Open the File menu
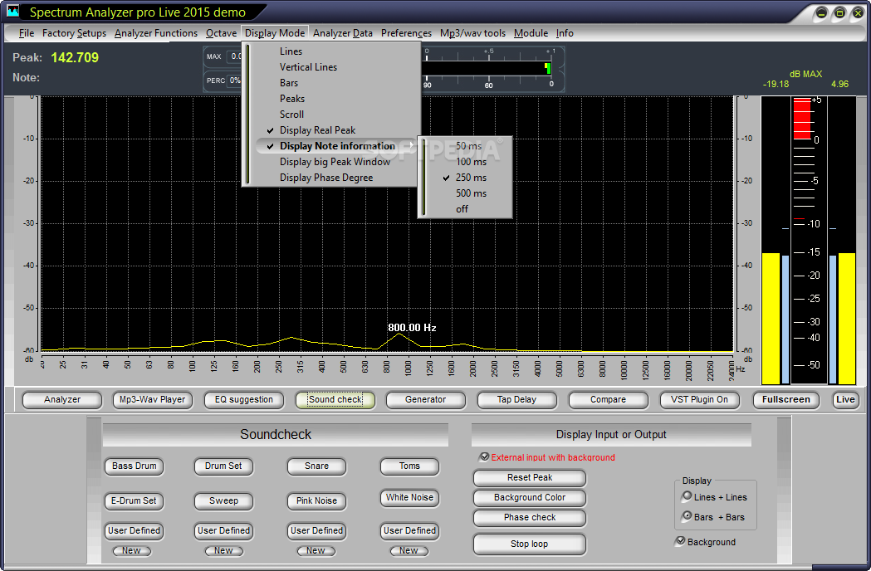 pyautogui.click(x=26, y=32)
